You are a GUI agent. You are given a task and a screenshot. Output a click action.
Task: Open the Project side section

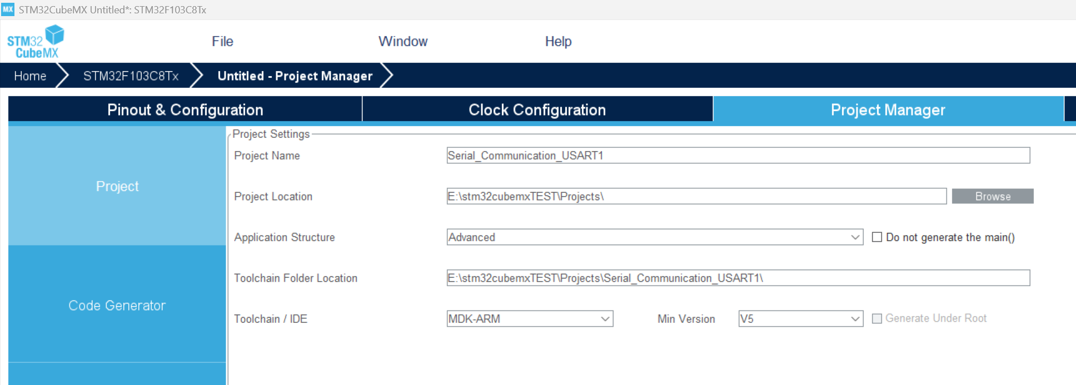117,186
